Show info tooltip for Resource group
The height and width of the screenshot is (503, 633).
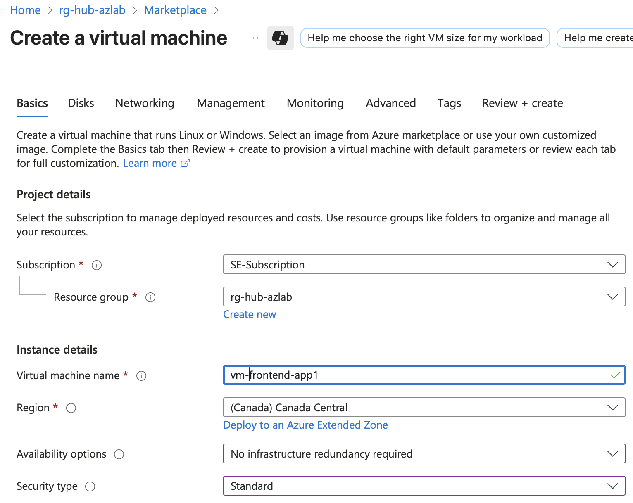click(x=150, y=297)
